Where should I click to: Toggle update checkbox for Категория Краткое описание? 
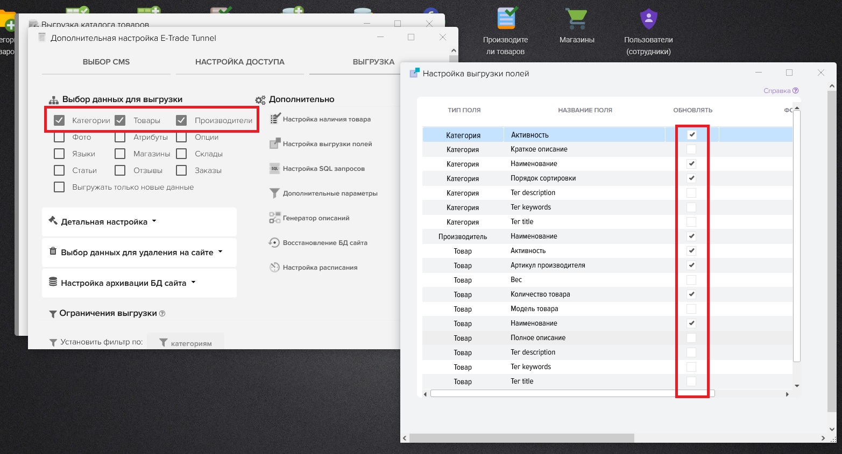tap(691, 149)
